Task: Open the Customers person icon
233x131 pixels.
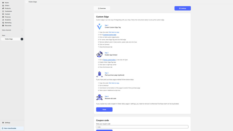Action: 3,11
